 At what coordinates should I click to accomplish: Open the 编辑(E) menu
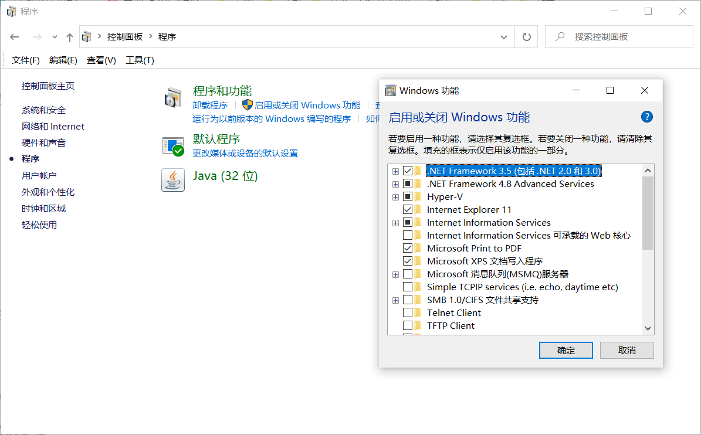[63, 60]
